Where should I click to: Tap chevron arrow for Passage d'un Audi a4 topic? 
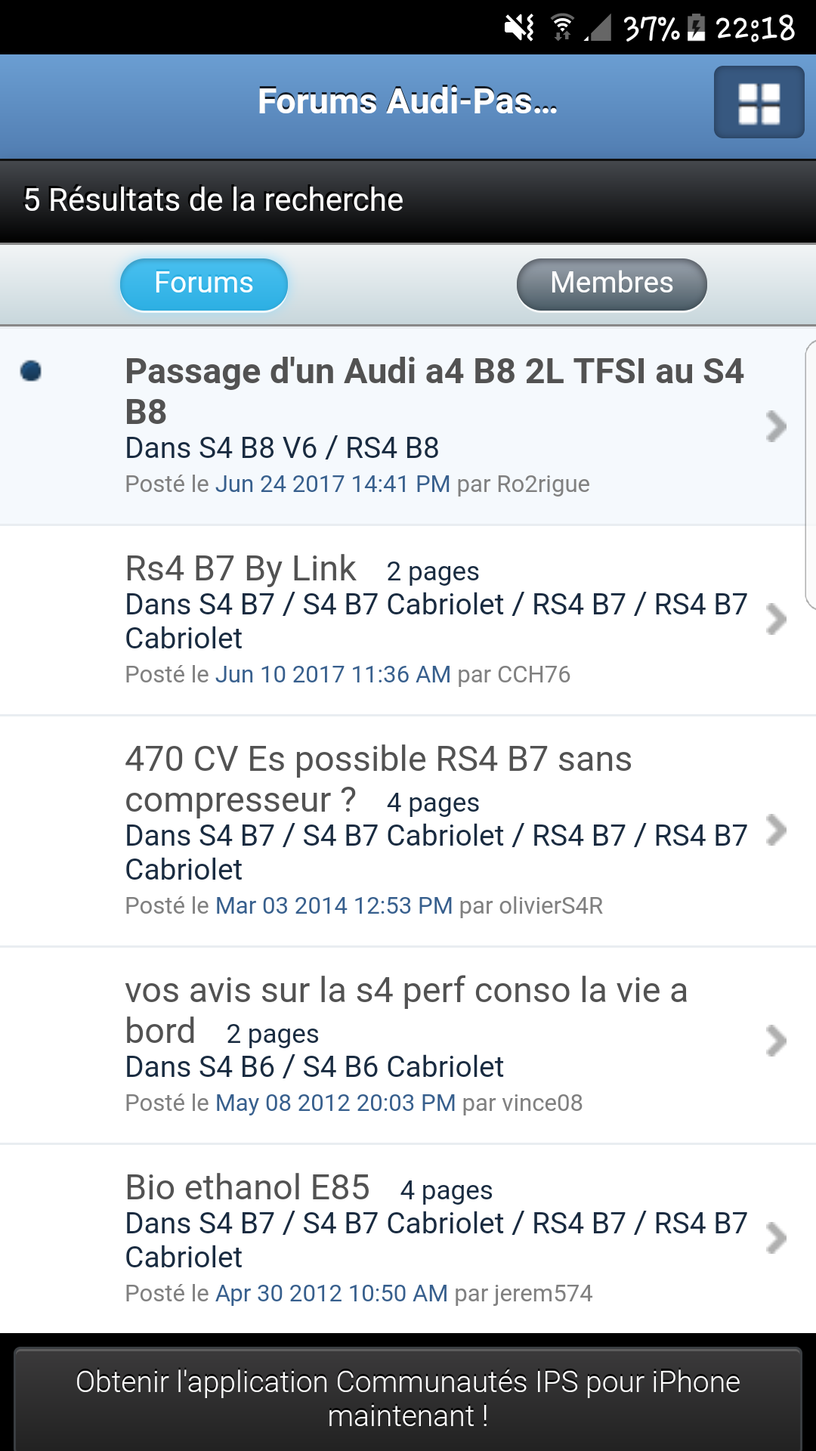[x=776, y=426]
